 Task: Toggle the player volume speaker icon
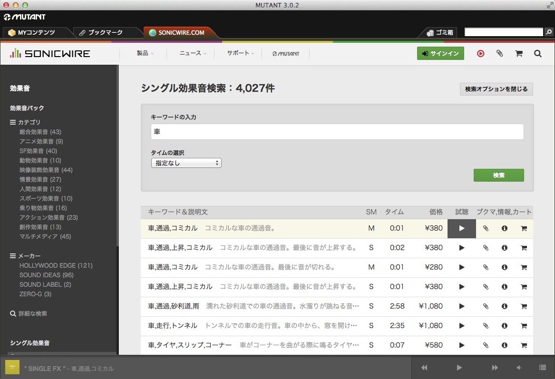pos(519,368)
